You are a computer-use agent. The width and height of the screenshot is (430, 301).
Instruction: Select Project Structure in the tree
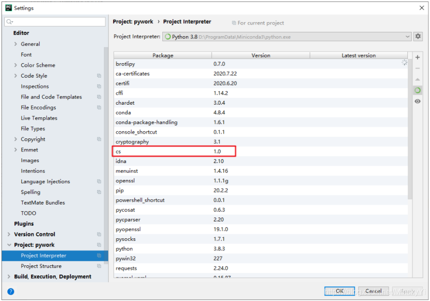point(41,266)
